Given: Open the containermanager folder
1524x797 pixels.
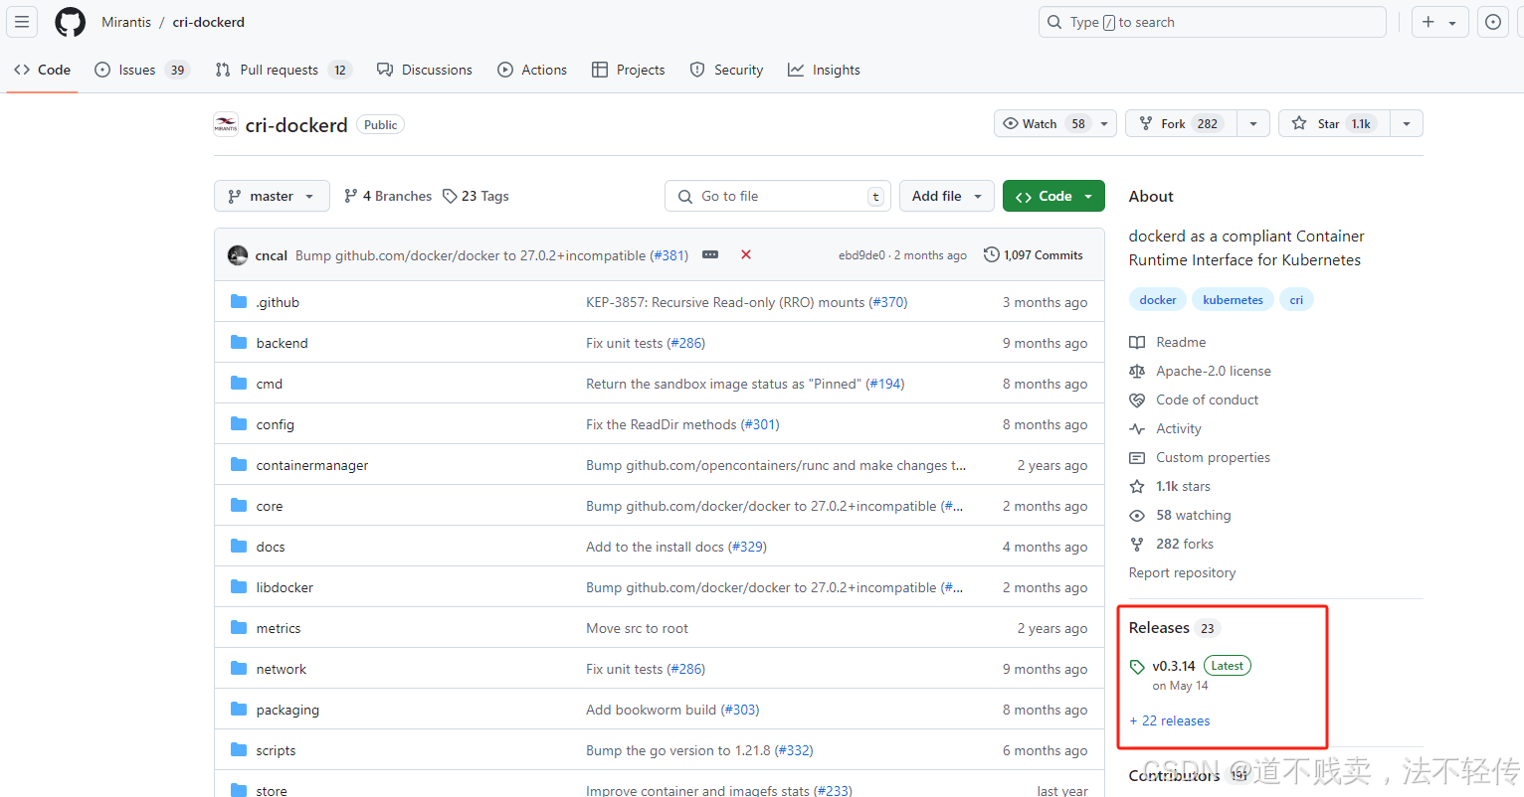Looking at the screenshot, I should tap(312, 465).
